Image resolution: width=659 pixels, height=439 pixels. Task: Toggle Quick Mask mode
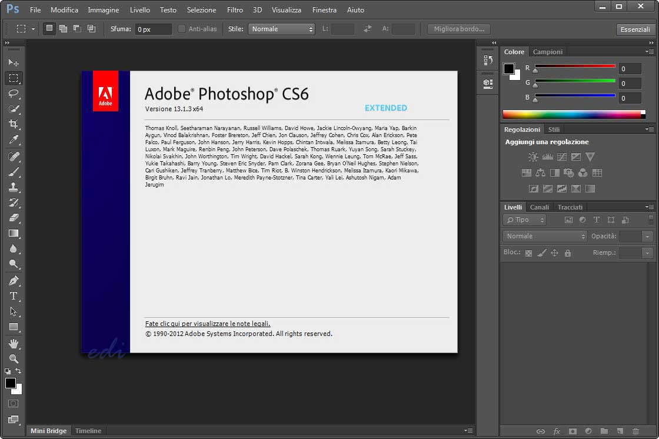(x=14, y=404)
